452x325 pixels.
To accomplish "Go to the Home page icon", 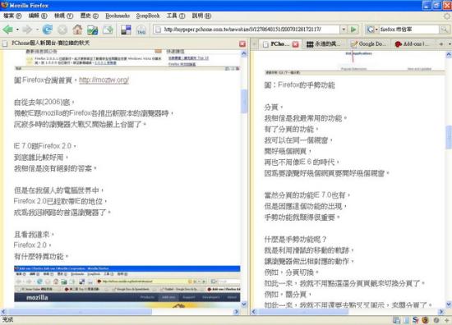I will point(77,30).
